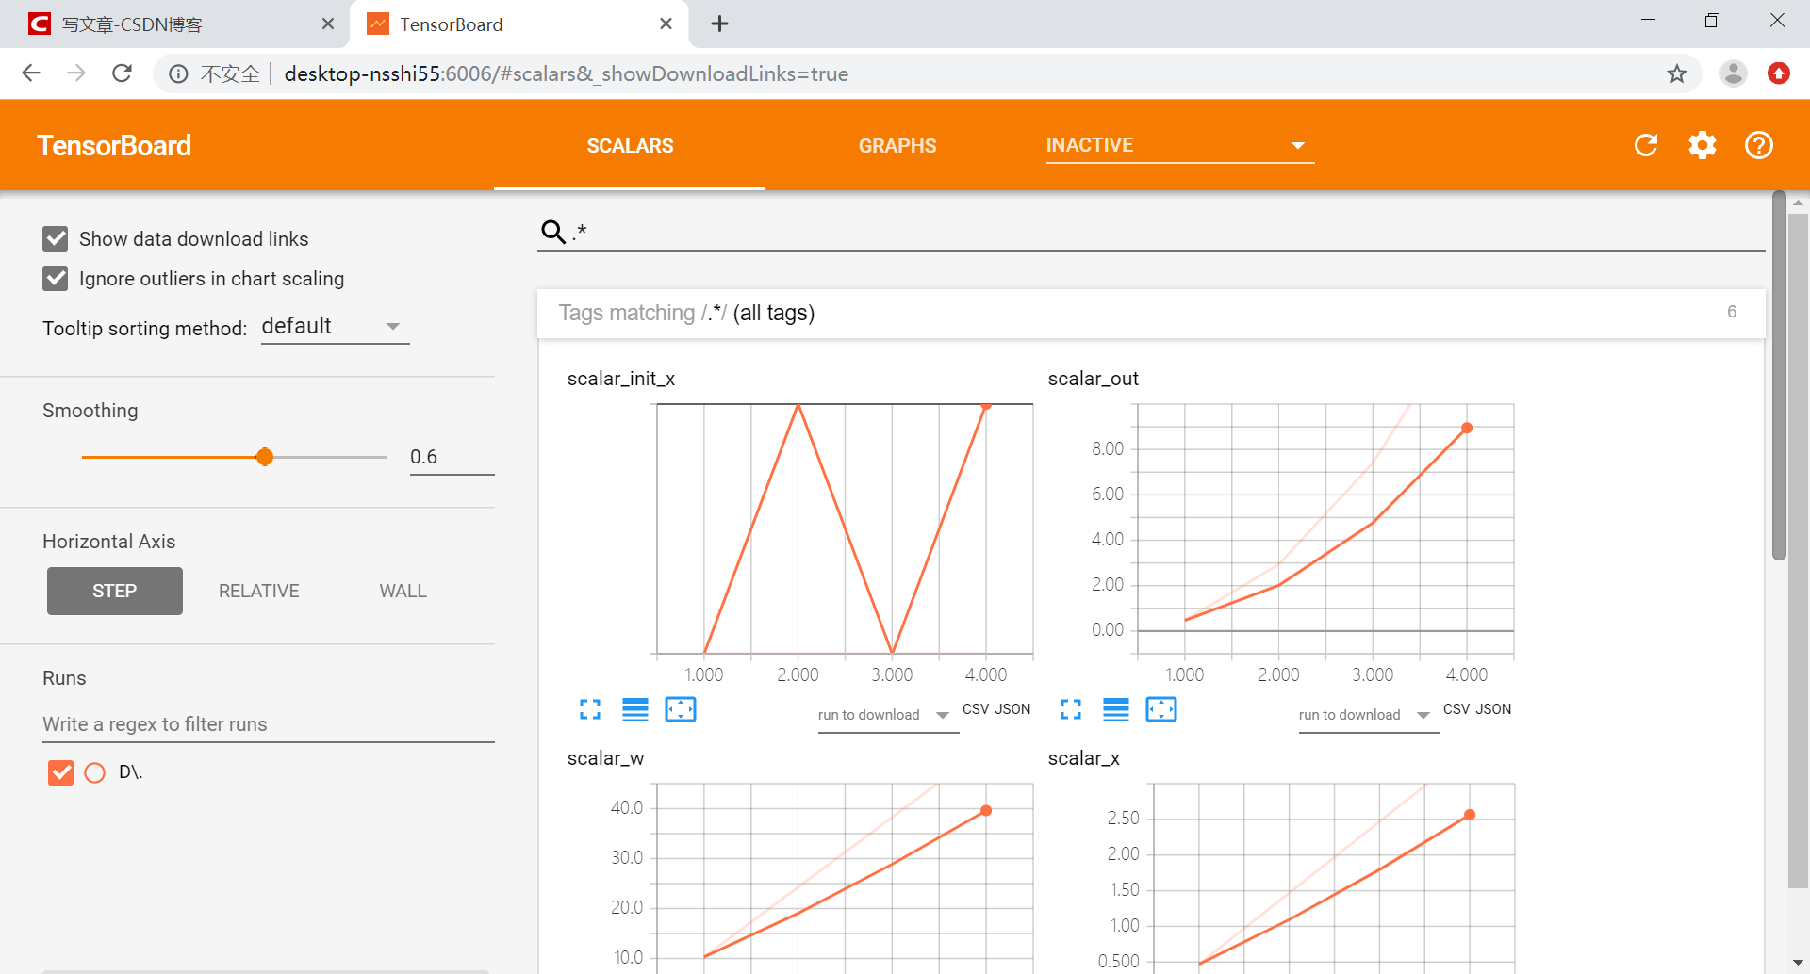The height and width of the screenshot is (974, 1810).
Task: Open Tooltip sorting method dropdown
Action: click(x=335, y=326)
